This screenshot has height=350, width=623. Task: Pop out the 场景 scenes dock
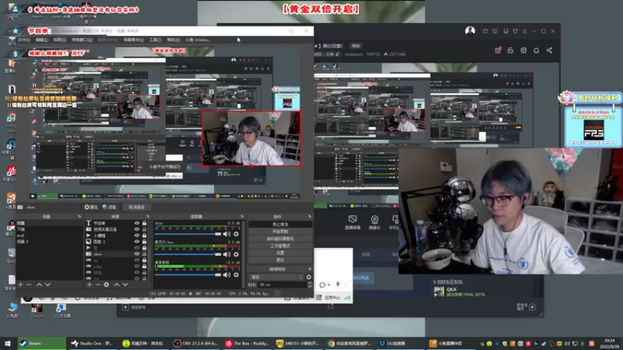click(x=79, y=217)
